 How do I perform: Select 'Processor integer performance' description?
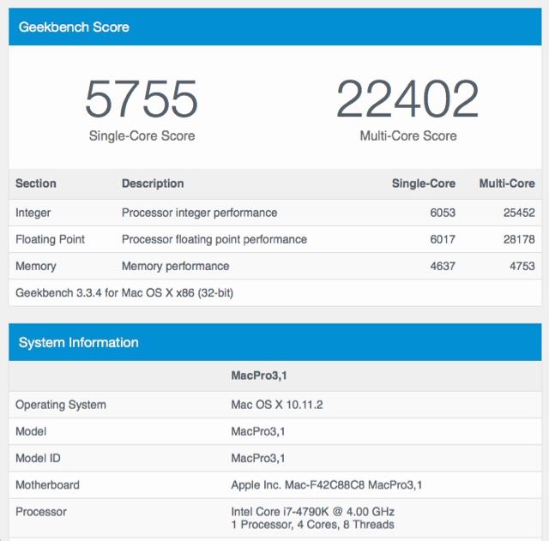pos(199,213)
